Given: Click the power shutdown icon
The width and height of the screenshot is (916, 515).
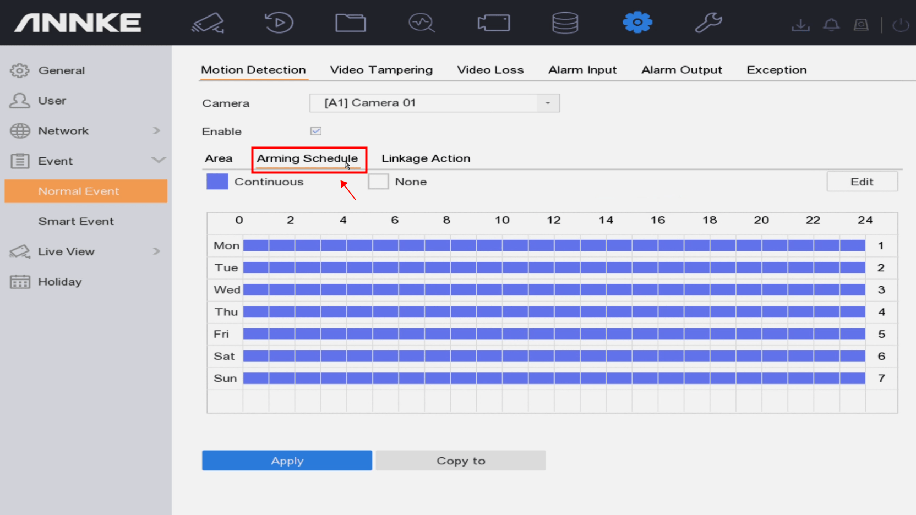Looking at the screenshot, I should coord(901,25).
